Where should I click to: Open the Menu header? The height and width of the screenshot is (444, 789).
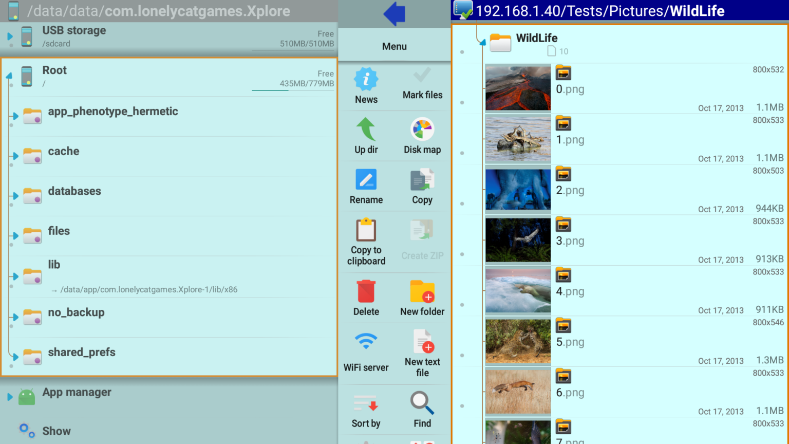tap(394, 46)
